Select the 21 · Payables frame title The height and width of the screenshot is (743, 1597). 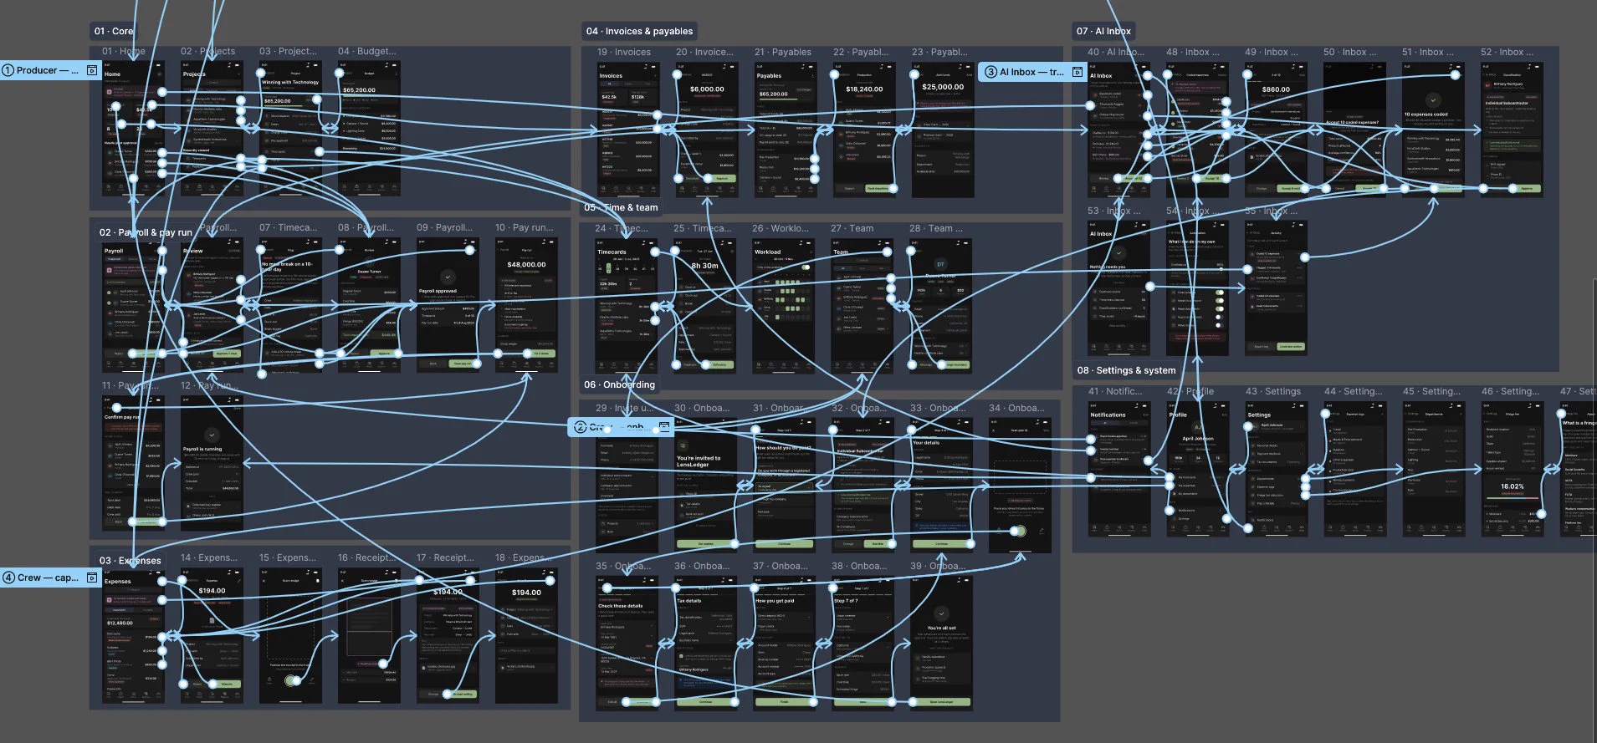coord(783,52)
